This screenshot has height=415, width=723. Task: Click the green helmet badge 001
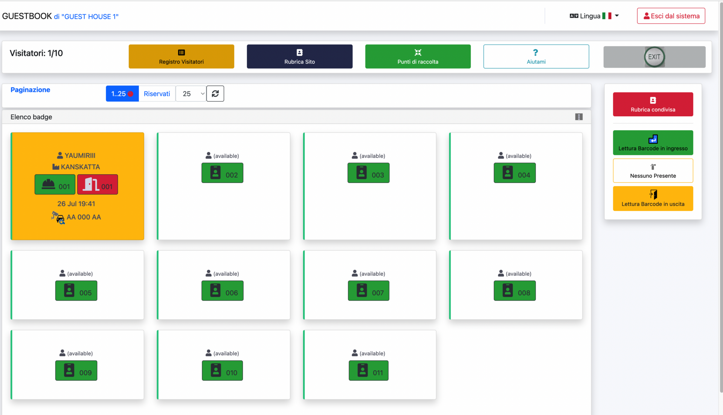tap(55, 184)
